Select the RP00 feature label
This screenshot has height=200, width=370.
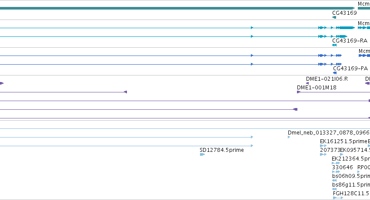pos(363,167)
